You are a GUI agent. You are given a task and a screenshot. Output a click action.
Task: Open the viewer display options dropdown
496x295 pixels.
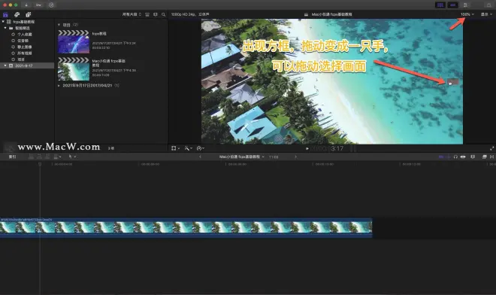[486, 14]
